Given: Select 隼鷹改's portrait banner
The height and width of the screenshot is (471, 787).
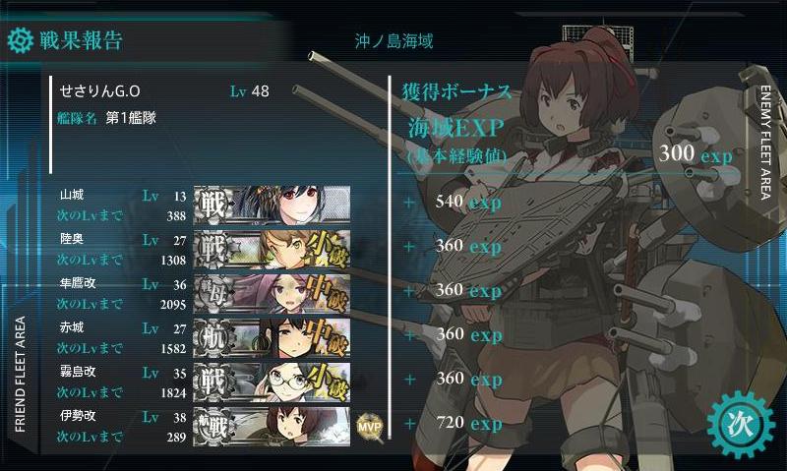Looking at the screenshot, I should [272, 293].
